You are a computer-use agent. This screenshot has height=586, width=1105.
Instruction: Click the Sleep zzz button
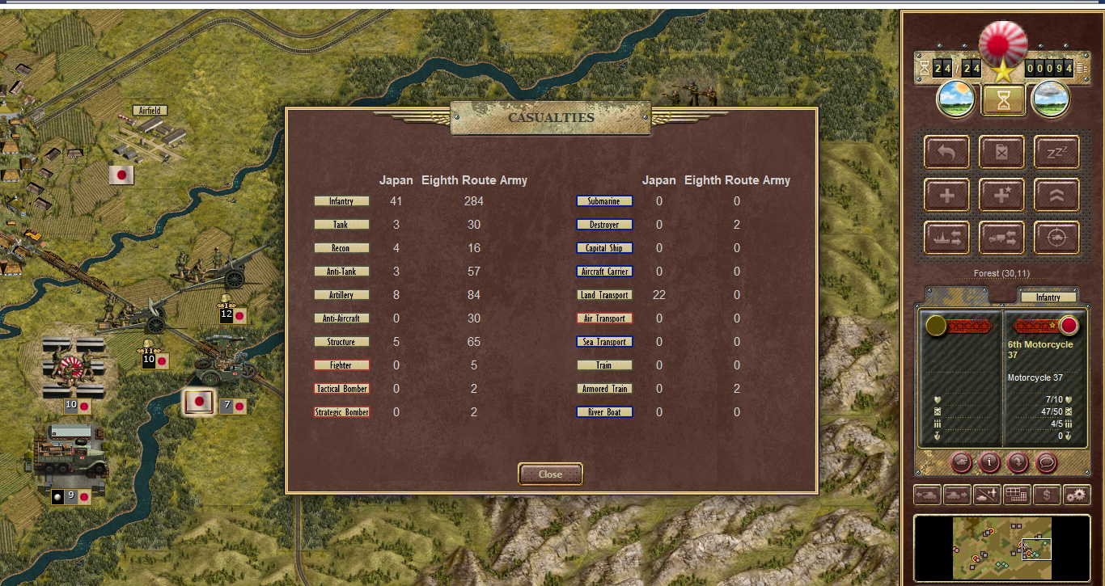(1056, 151)
